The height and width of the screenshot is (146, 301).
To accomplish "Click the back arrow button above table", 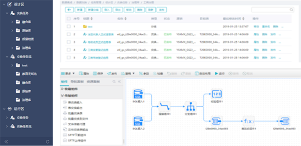I will [69, 10].
